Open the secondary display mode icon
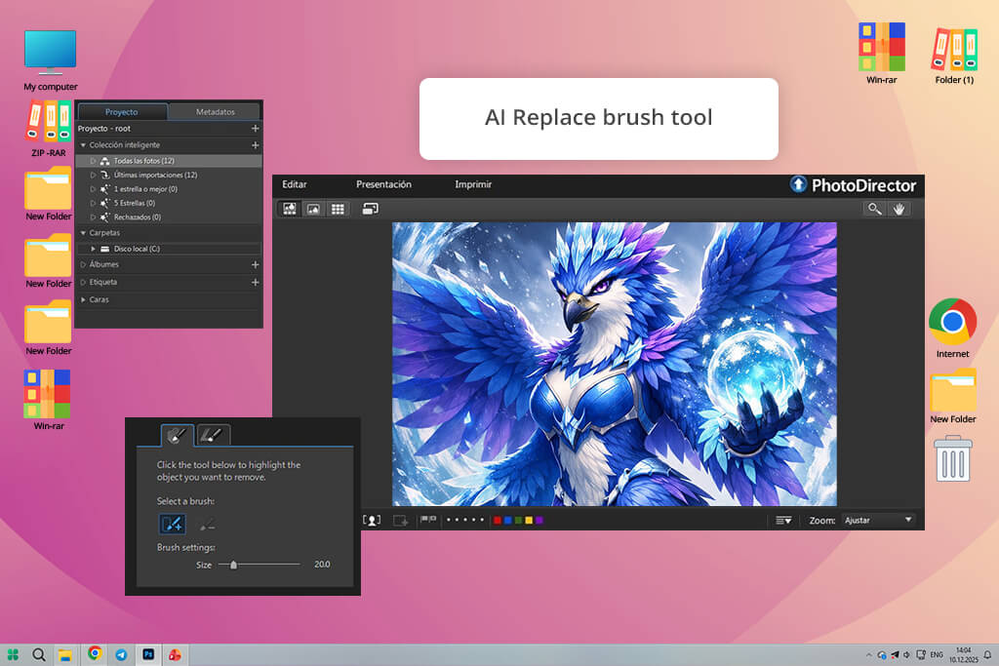The image size is (999, 666). [x=370, y=209]
